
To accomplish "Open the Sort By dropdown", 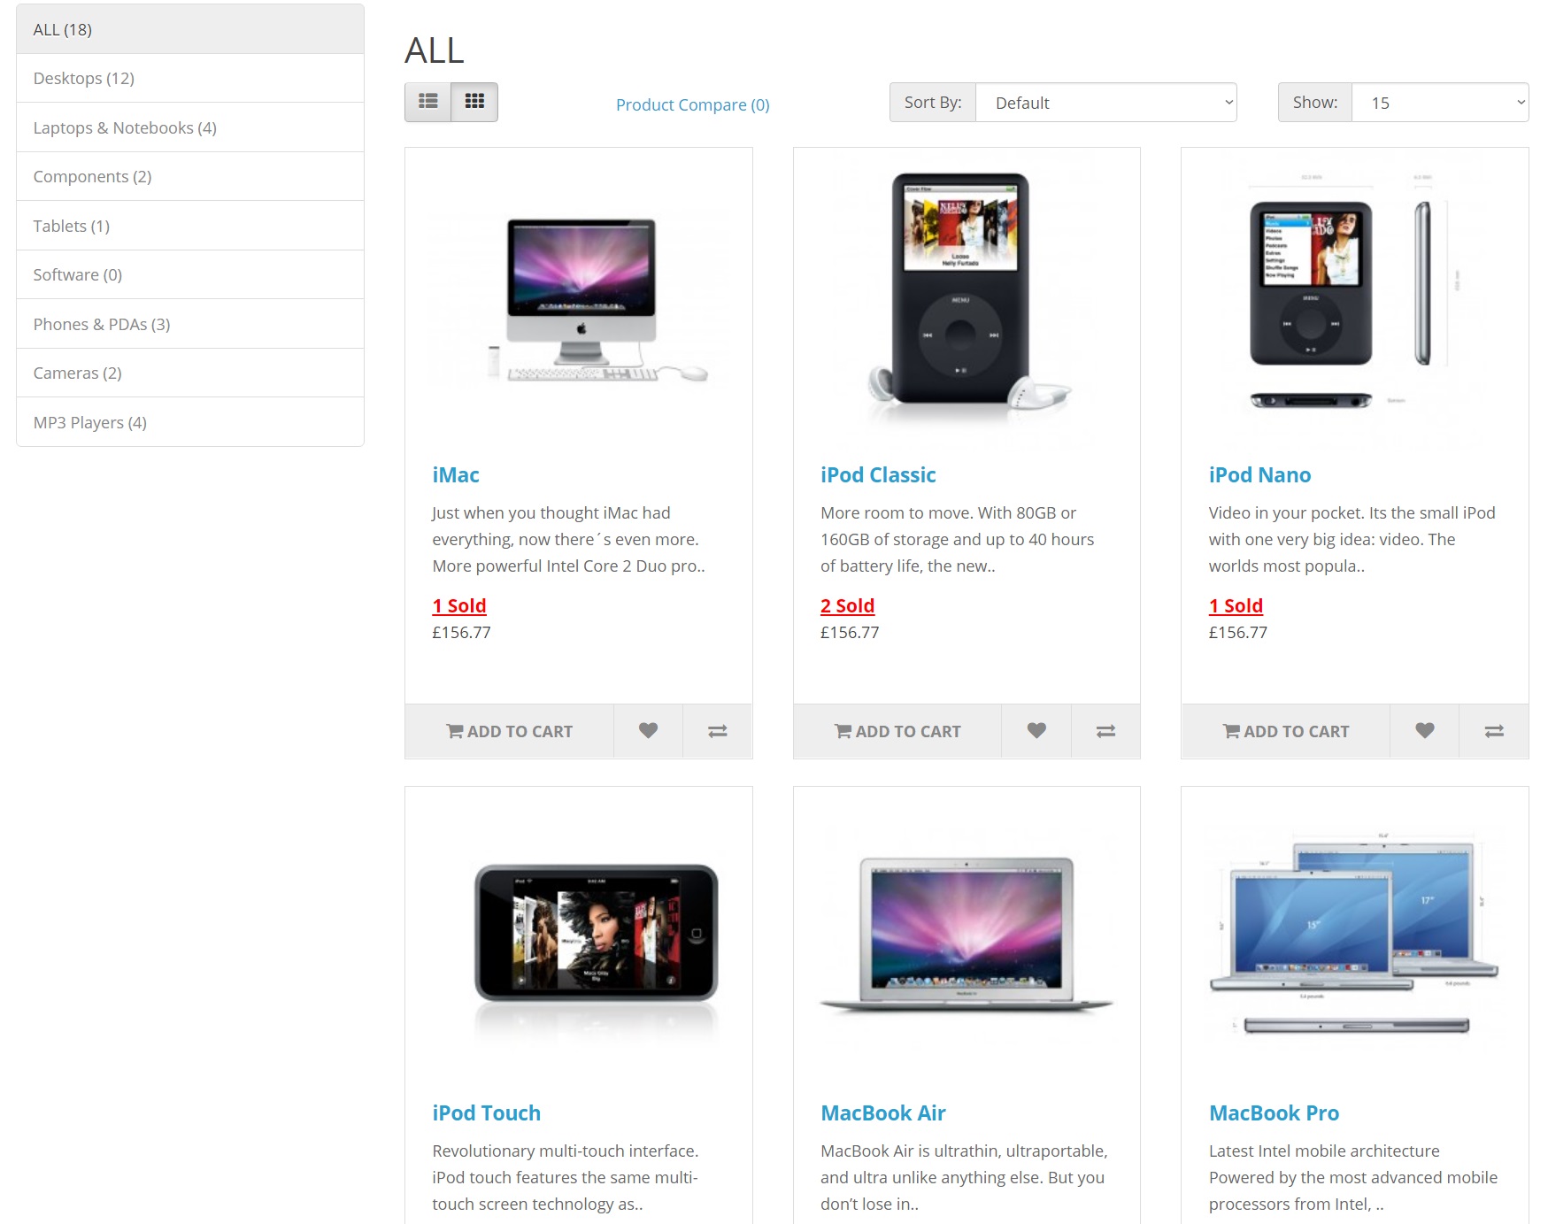I will point(1106,103).
